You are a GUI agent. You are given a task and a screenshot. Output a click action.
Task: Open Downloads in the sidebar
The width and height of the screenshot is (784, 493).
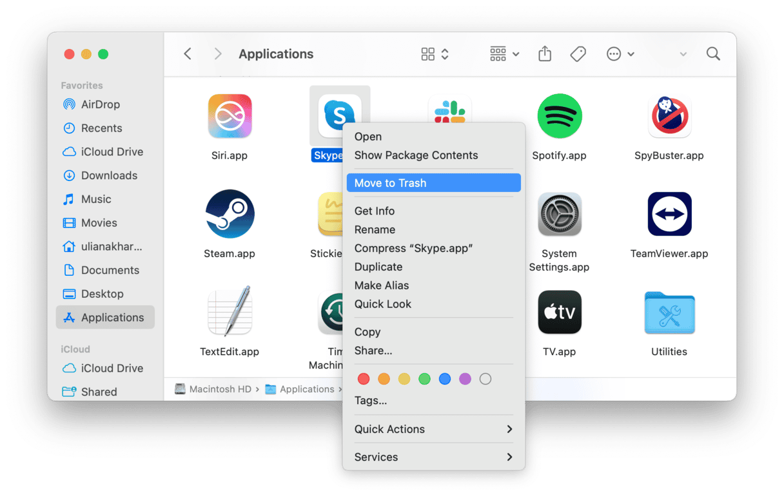click(x=109, y=175)
